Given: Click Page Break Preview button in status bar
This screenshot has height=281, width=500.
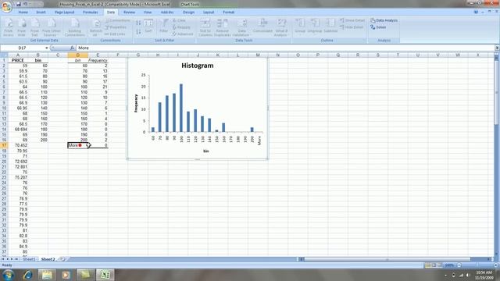Looking at the screenshot, I should click(x=440, y=265).
